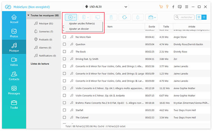Open the Messages section
This screenshot has width=213, height=131.
pyautogui.click(x=14, y=90)
